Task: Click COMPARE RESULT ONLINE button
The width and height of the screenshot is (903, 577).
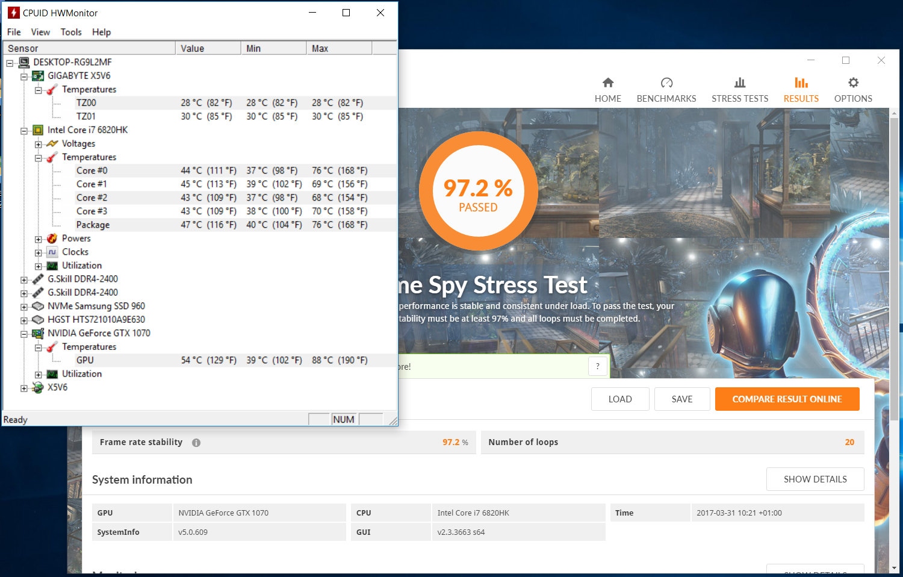Action: (x=787, y=399)
